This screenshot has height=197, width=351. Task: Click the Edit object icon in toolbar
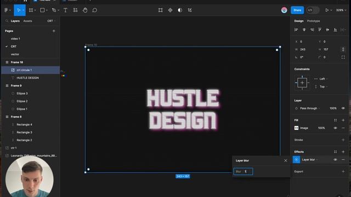161,10
